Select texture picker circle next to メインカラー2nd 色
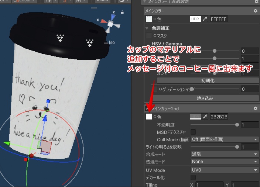 155,117
